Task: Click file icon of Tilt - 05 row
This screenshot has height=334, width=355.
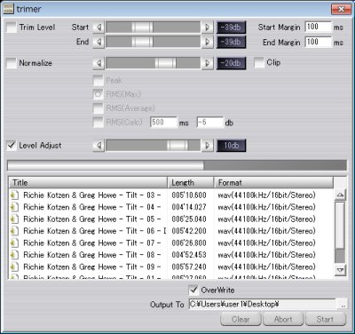Action: pos(14,219)
